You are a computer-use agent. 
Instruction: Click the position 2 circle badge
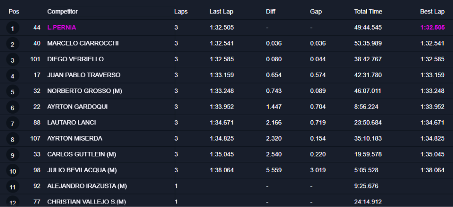click(13, 44)
